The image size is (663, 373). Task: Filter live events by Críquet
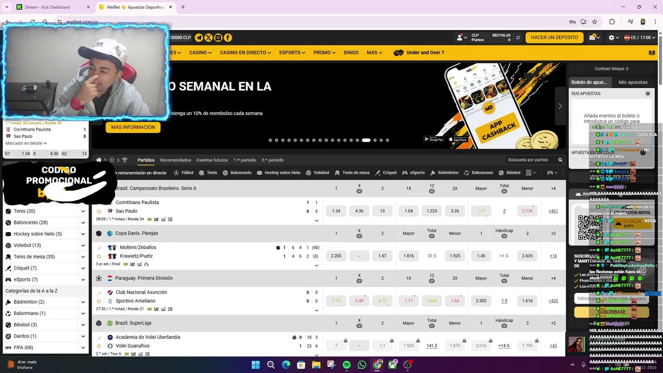coord(386,173)
